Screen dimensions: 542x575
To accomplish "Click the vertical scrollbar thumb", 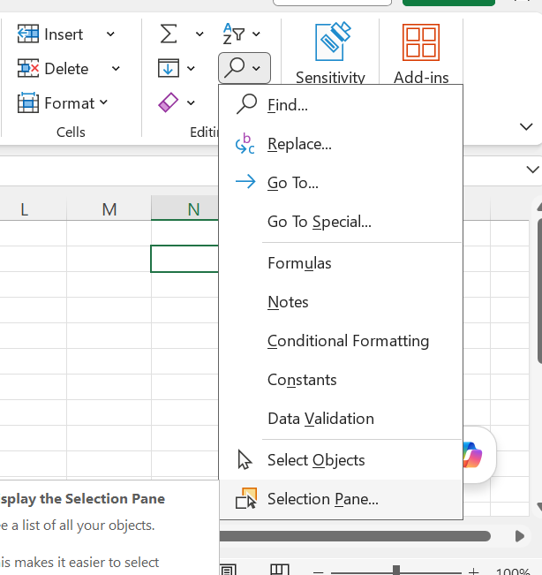I will point(540,291).
